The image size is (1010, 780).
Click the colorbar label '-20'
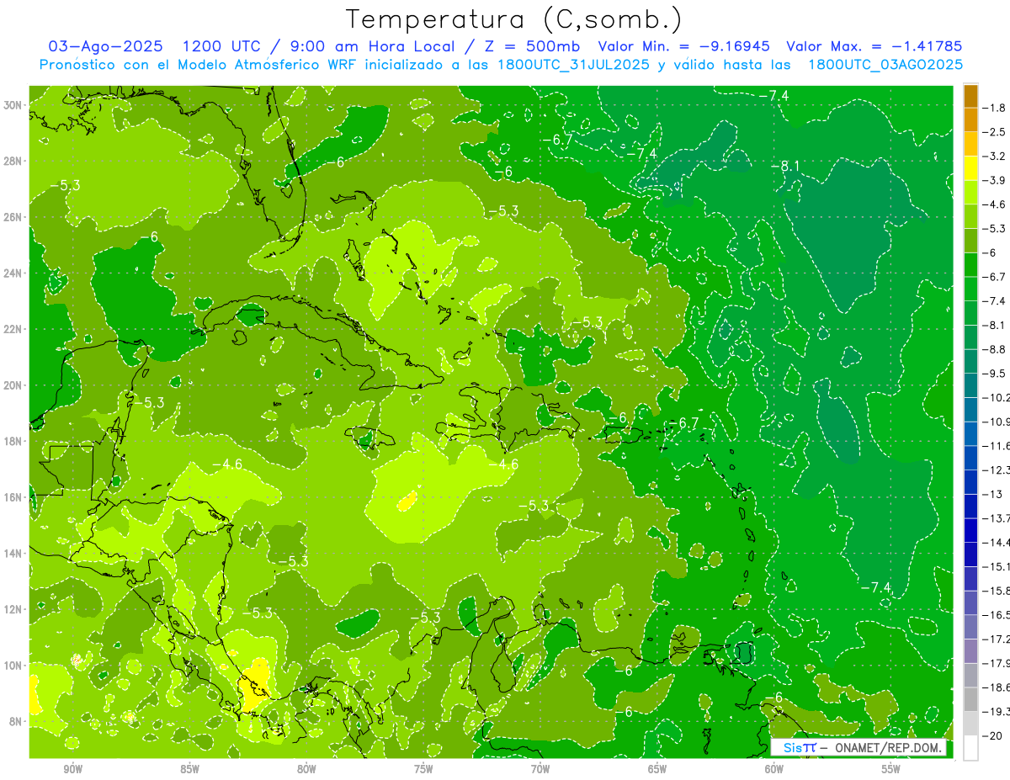tap(994, 735)
